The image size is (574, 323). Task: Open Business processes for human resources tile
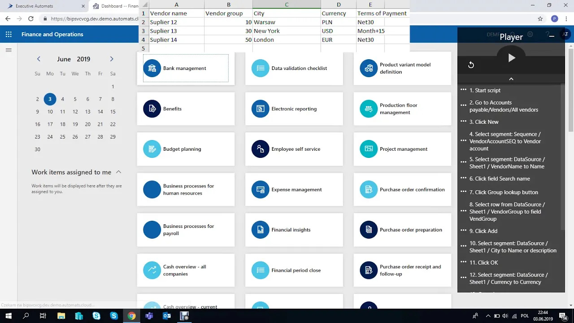186,189
